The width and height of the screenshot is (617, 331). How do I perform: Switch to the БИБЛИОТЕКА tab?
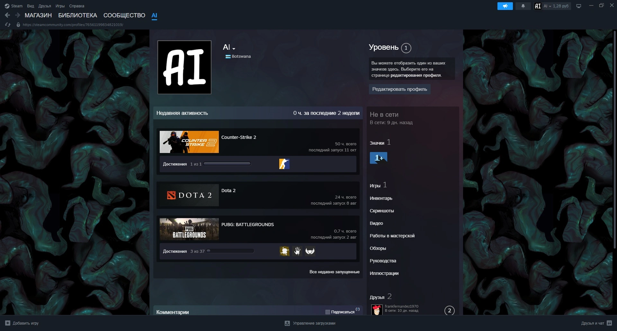click(x=77, y=15)
